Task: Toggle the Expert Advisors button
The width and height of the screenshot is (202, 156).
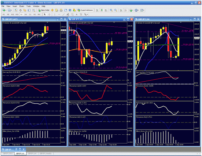Action: [85, 10]
